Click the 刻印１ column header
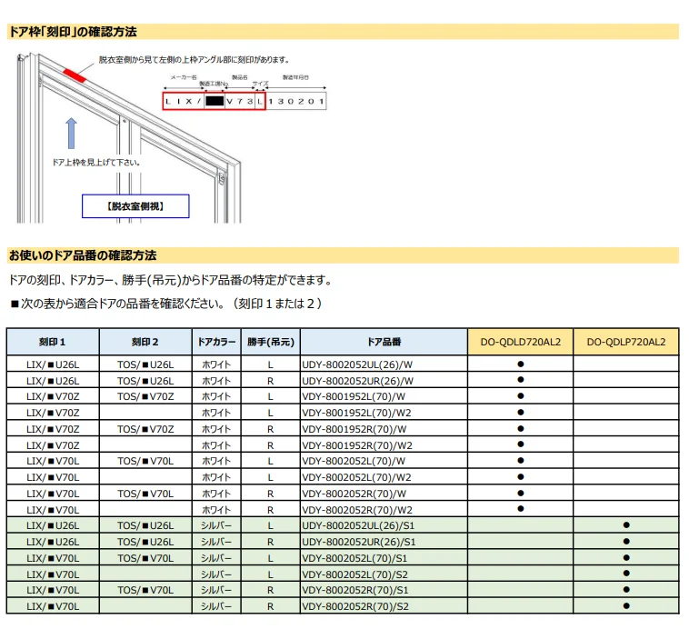689x629 pixels. [53, 343]
